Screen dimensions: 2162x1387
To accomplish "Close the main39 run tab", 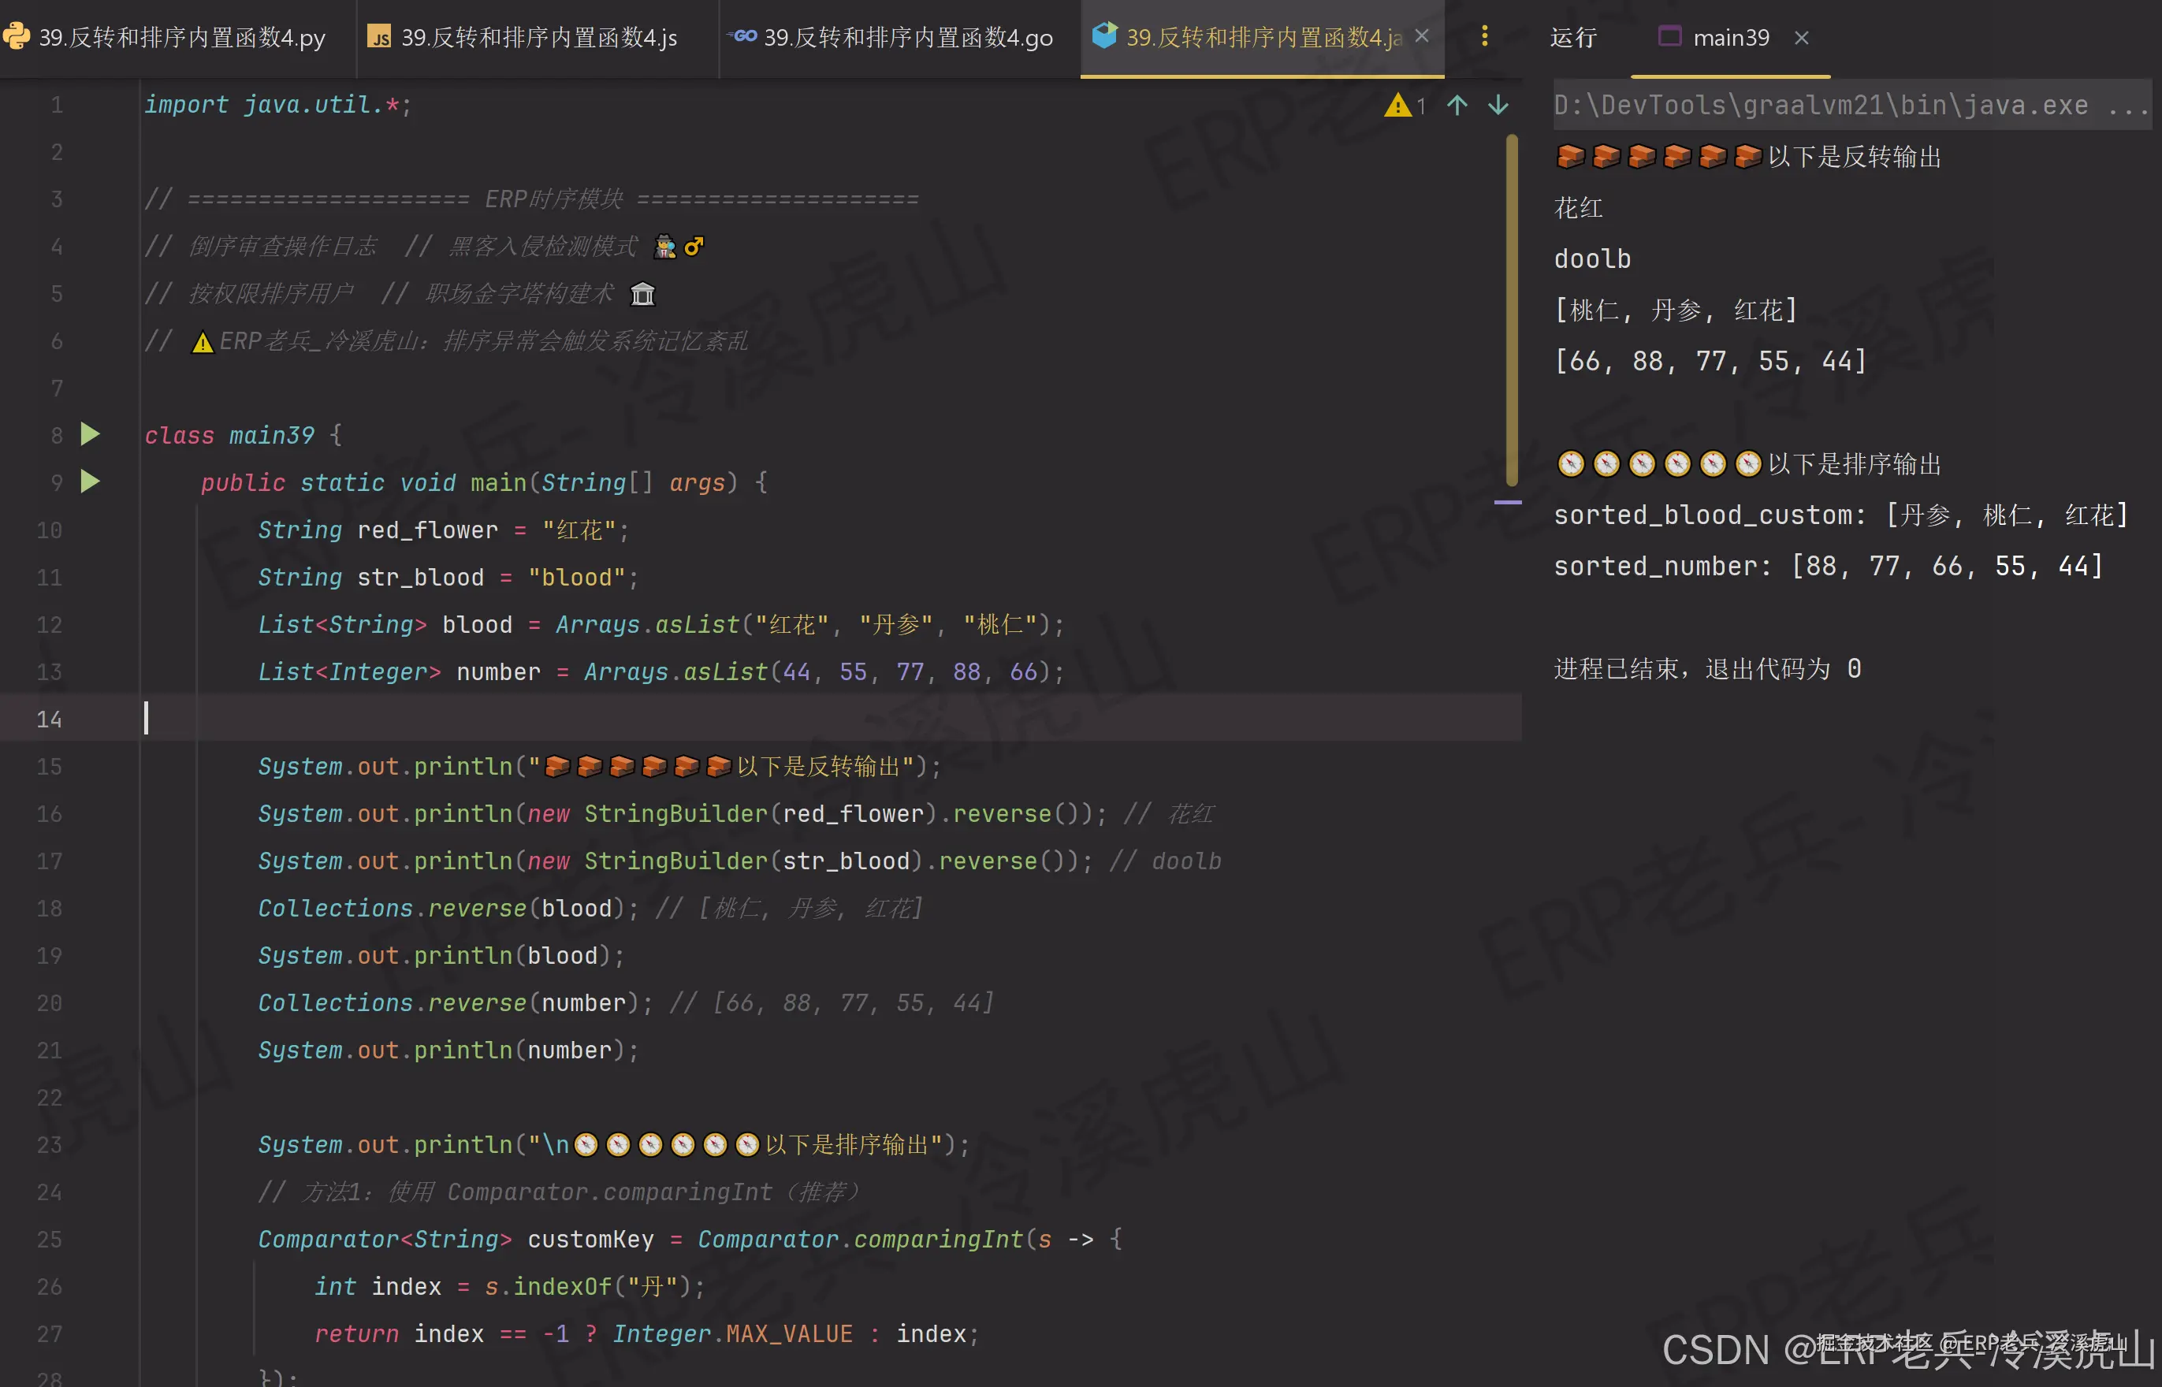I will tap(1802, 38).
